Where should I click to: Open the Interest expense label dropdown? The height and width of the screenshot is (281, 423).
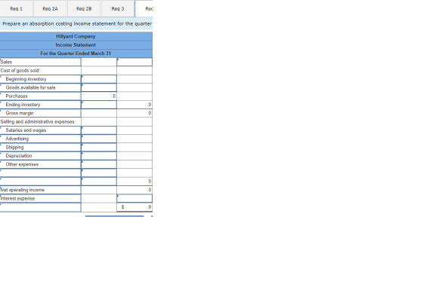click(x=41, y=198)
